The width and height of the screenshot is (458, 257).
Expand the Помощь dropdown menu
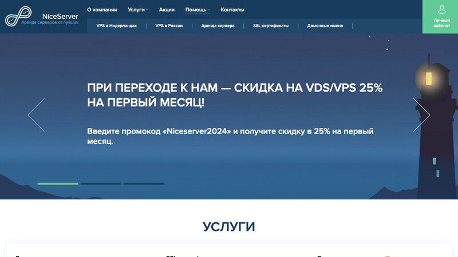[198, 10]
